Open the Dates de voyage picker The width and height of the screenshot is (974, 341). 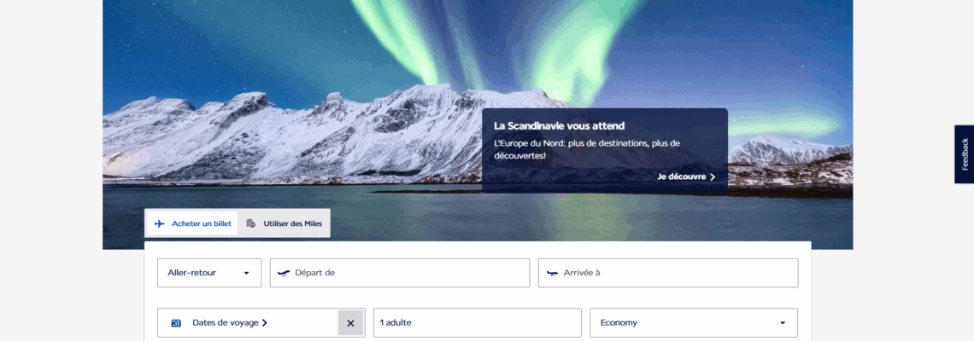point(249,323)
